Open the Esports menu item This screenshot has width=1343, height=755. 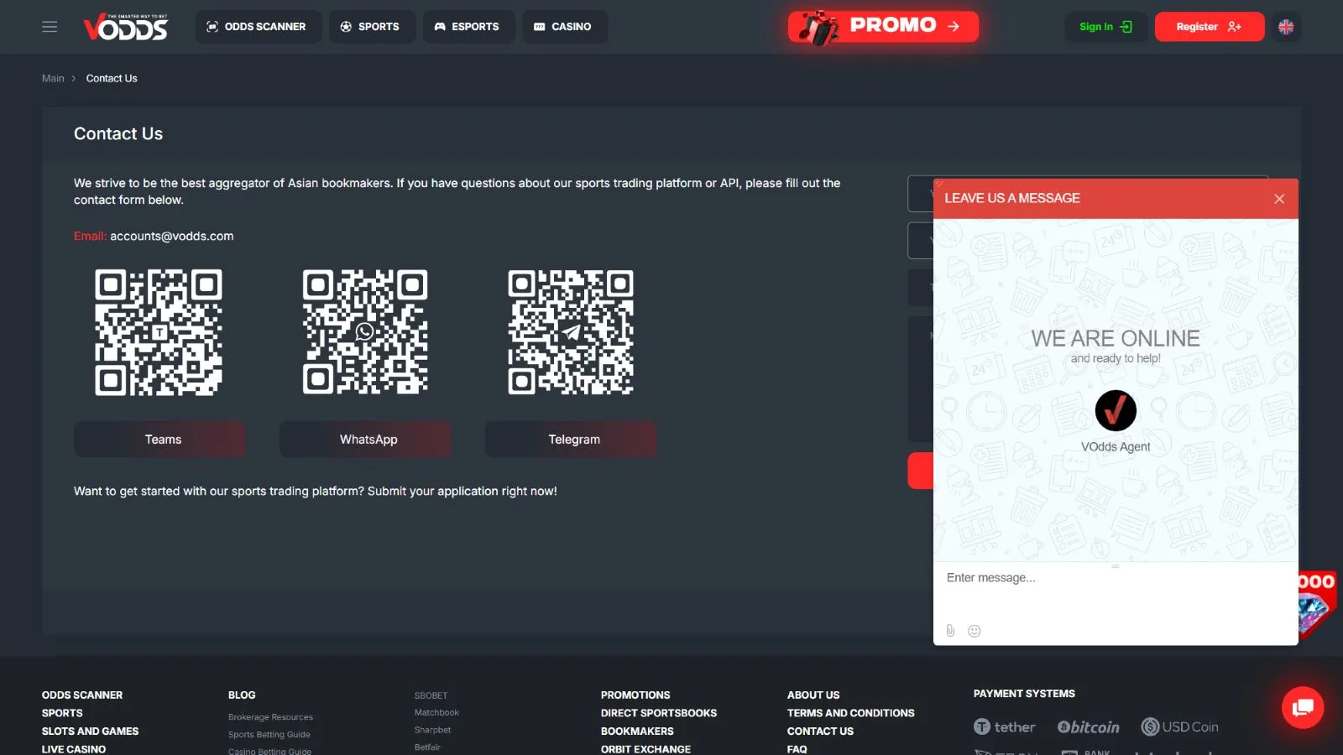coord(468,27)
